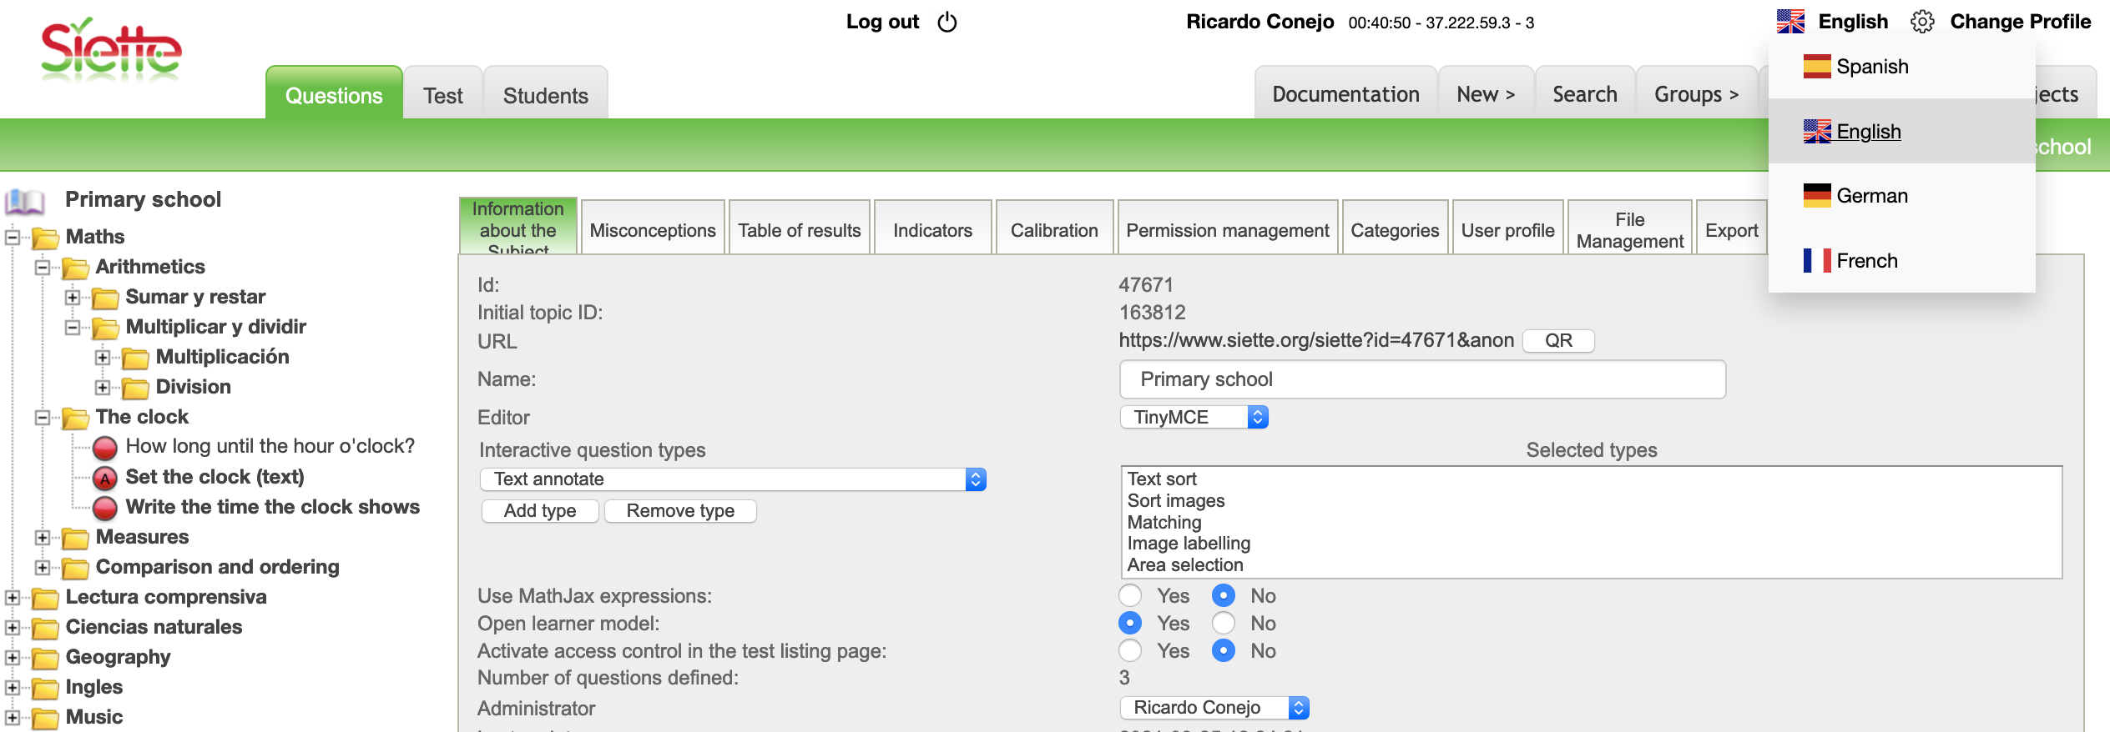Open the Calibration tab
This screenshot has width=2110, height=732.
pos(1053,231)
